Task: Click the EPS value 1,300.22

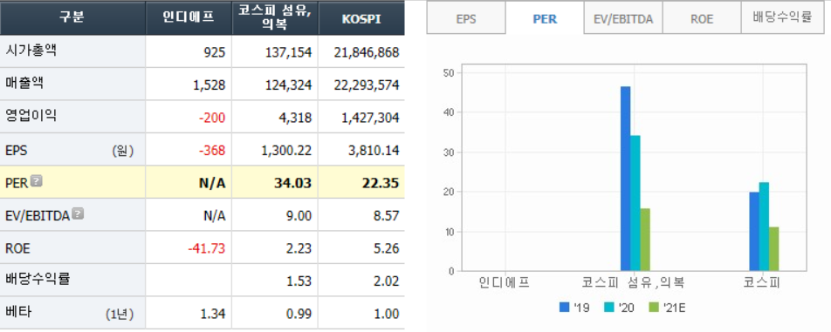Action: click(x=286, y=151)
